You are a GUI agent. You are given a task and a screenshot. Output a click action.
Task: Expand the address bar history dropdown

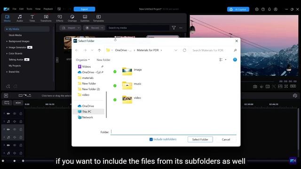[x=176, y=50]
